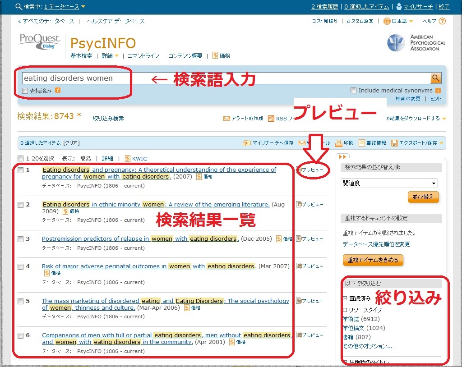The width and height of the screenshot is (462, 367).
Task: Select checkbox for result 3
Action: point(21,239)
